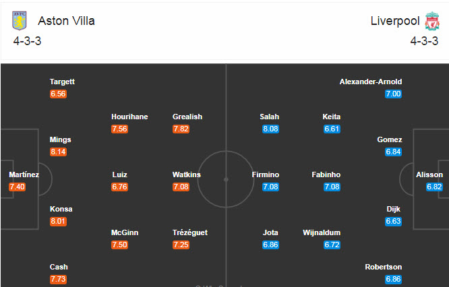Select goalkeeper Martínez
The image size is (449, 287).
pos(24,174)
